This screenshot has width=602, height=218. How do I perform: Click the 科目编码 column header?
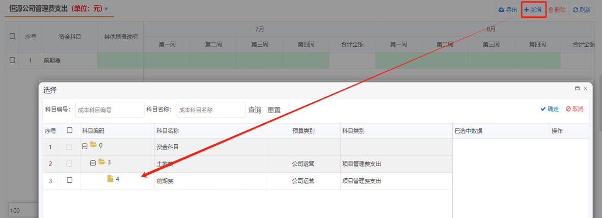click(117, 131)
